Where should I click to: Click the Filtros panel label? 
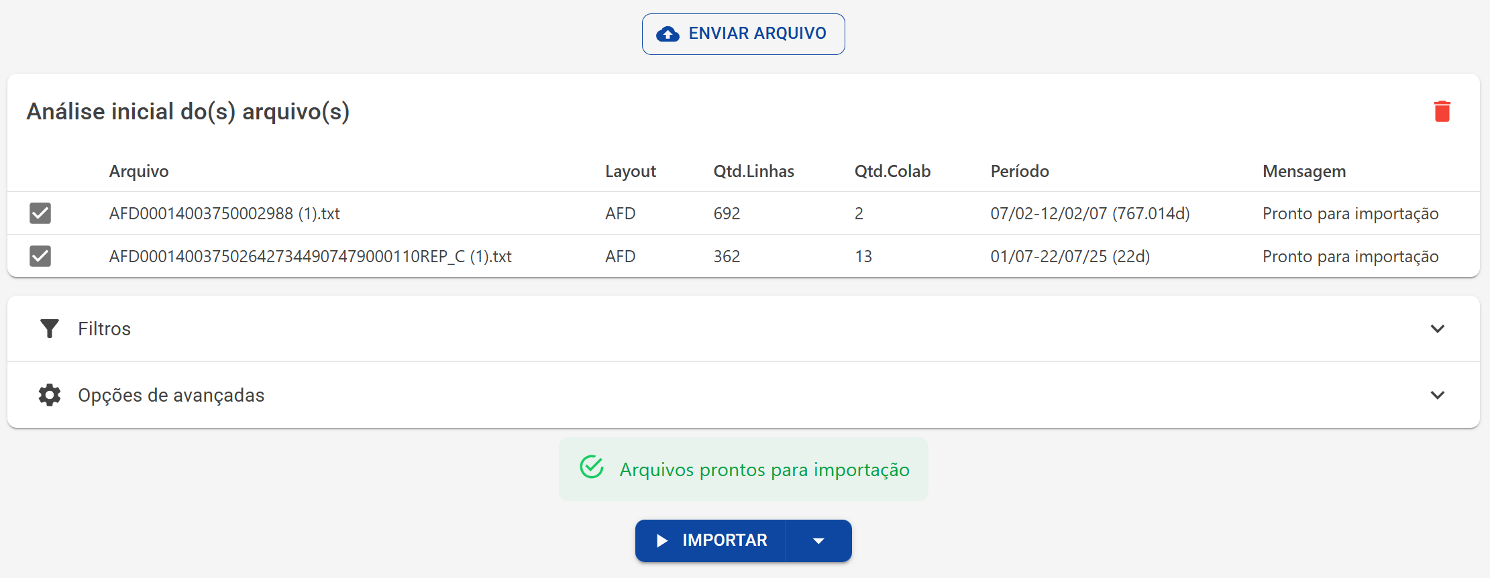click(x=104, y=329)
